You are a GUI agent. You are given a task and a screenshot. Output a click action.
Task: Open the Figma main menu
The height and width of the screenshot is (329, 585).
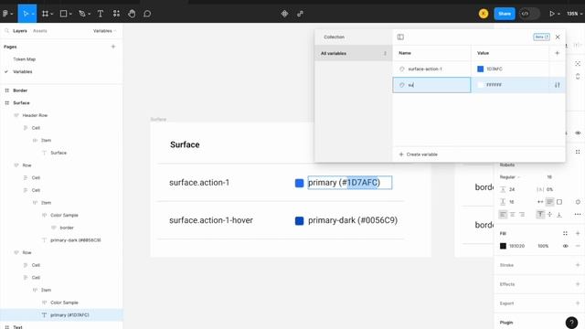5,14
